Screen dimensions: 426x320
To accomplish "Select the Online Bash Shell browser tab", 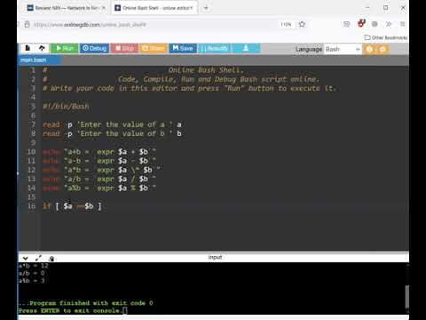I will coord(154,8).
